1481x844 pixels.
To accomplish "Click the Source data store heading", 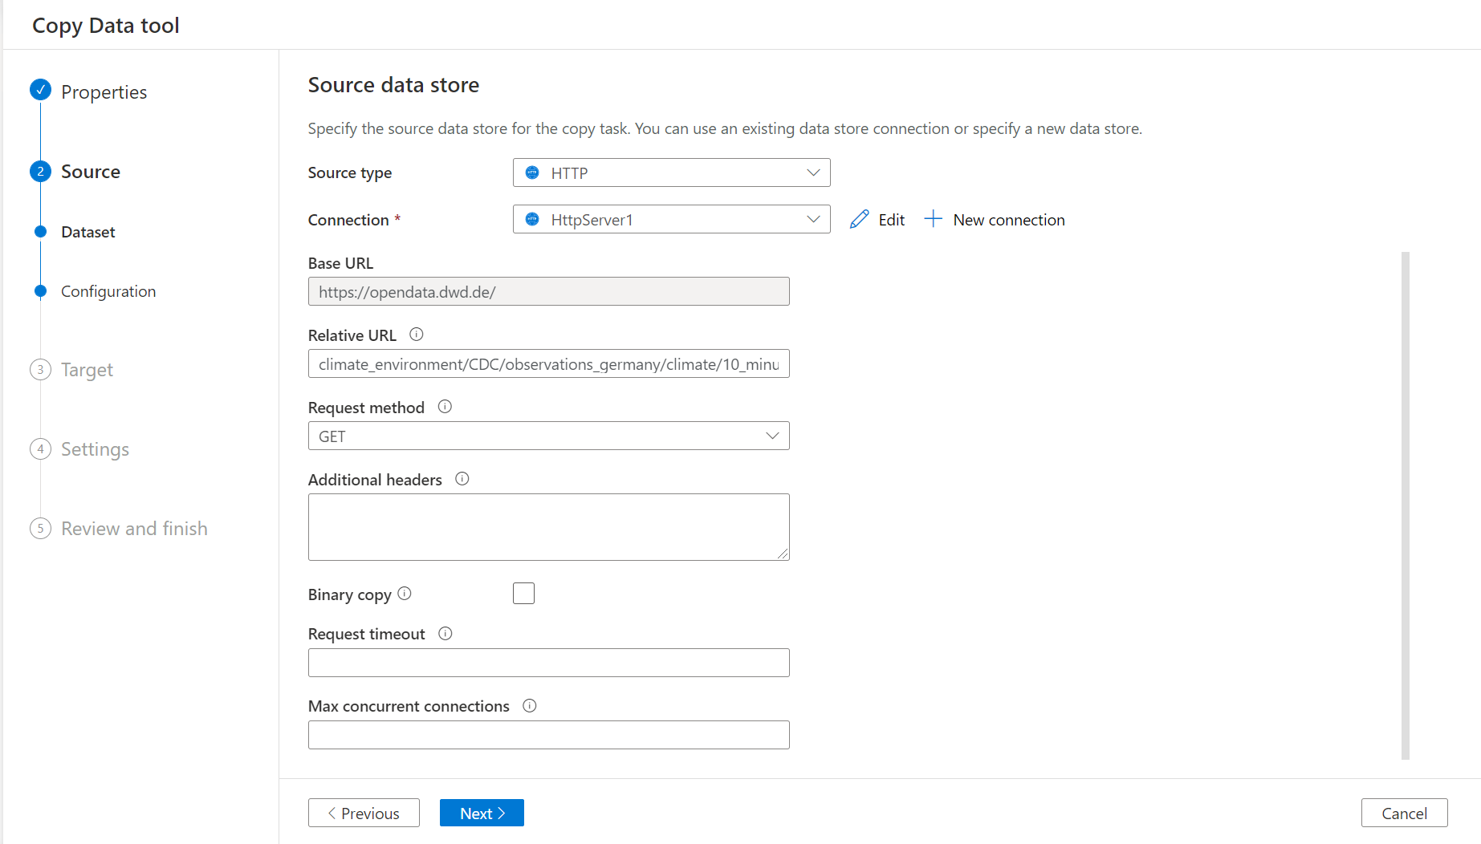I will tap(393, 84).
